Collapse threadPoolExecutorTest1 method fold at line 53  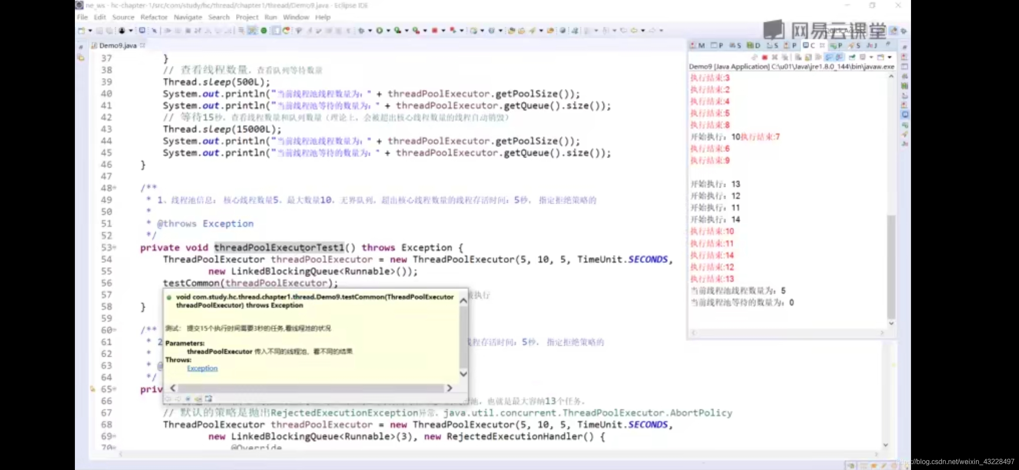click(x=115, y=248)
